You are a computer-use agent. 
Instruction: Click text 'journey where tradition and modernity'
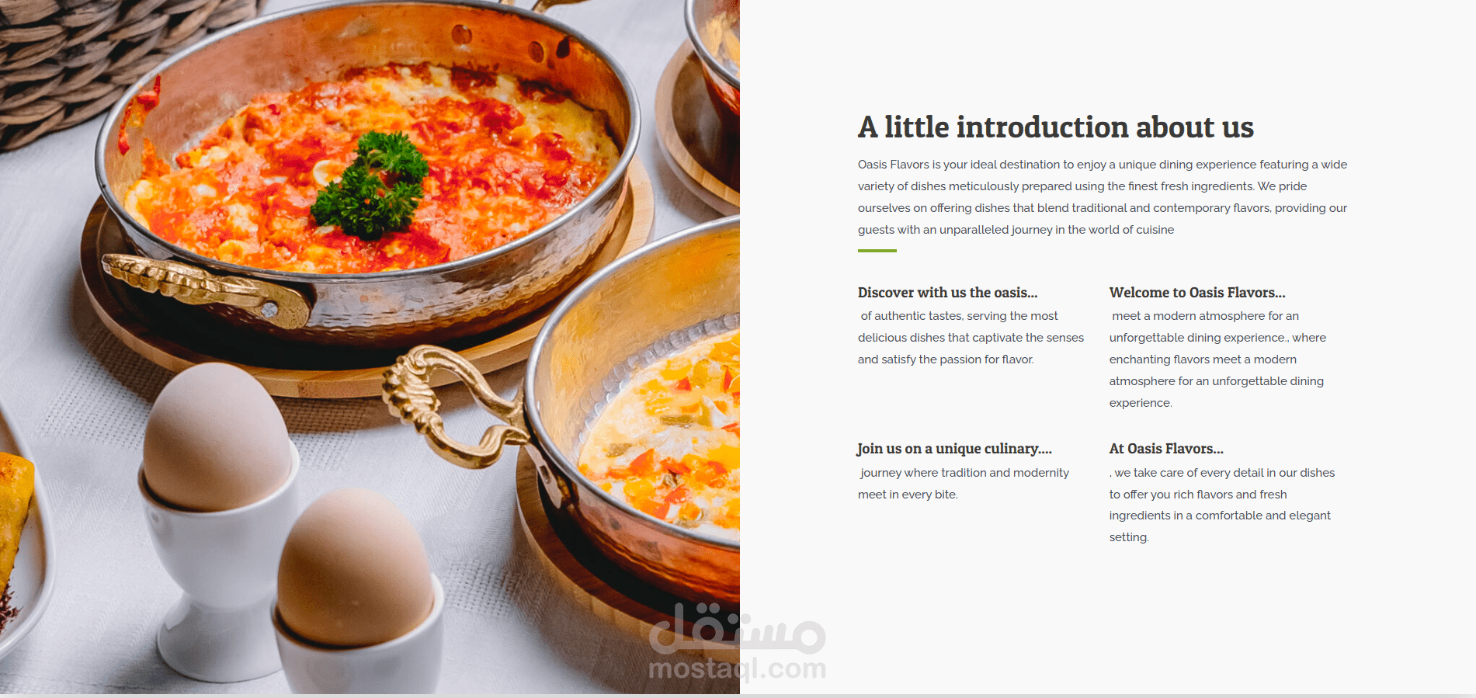964,473
